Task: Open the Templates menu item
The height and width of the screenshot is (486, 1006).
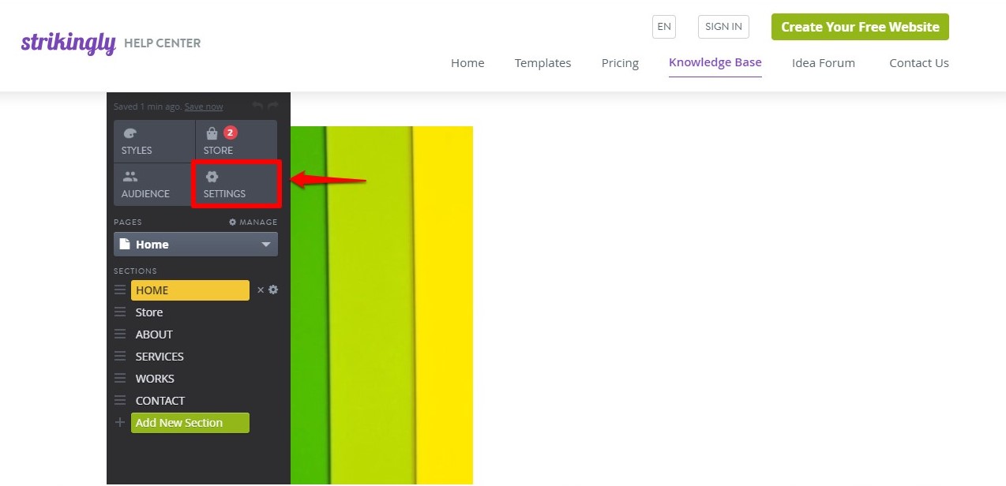Action: [x=542, y=63]
